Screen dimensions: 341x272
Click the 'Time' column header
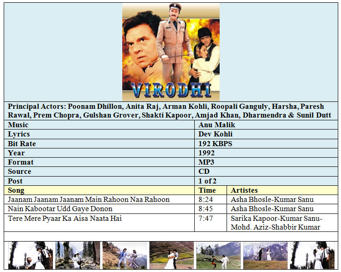pyautogui.click(x=211, y=190)
